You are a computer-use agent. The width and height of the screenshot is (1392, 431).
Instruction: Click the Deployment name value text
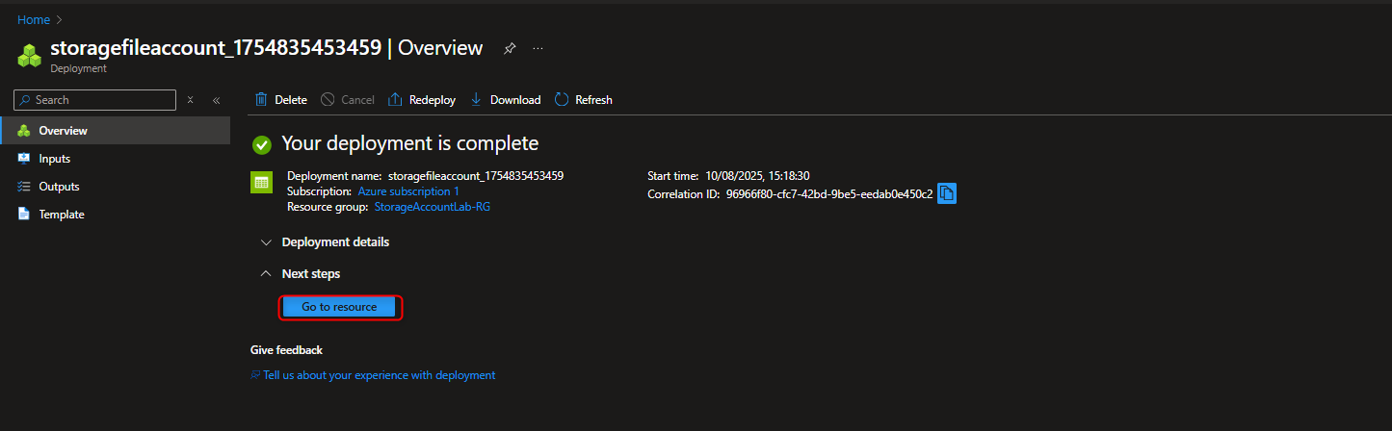click(476, 176)
